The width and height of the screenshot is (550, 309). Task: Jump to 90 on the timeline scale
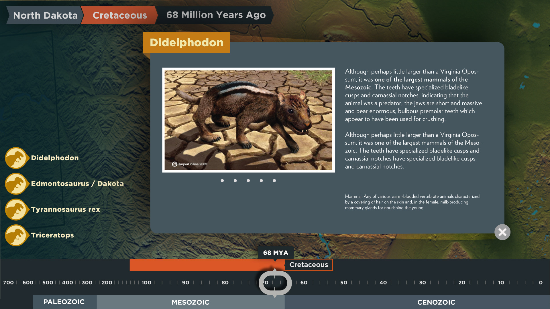pyautogui.click(x=186, y=283)
